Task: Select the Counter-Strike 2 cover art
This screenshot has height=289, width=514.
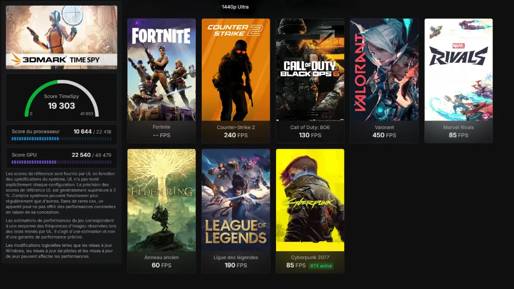Action: (x=236, y=70)
